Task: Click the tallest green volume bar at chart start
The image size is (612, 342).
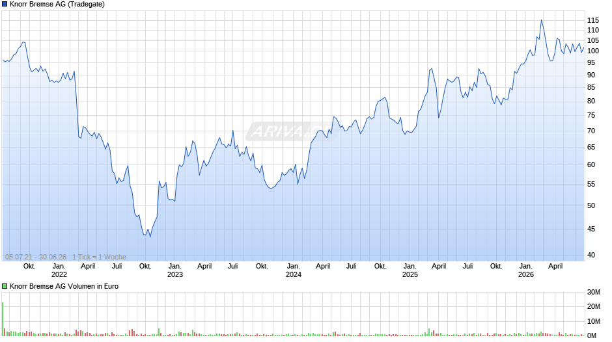Action: point(3,319)
